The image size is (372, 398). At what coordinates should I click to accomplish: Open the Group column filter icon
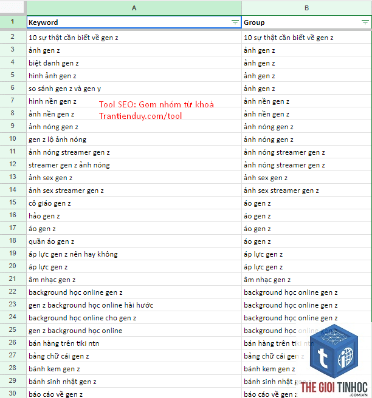point(365,22)
